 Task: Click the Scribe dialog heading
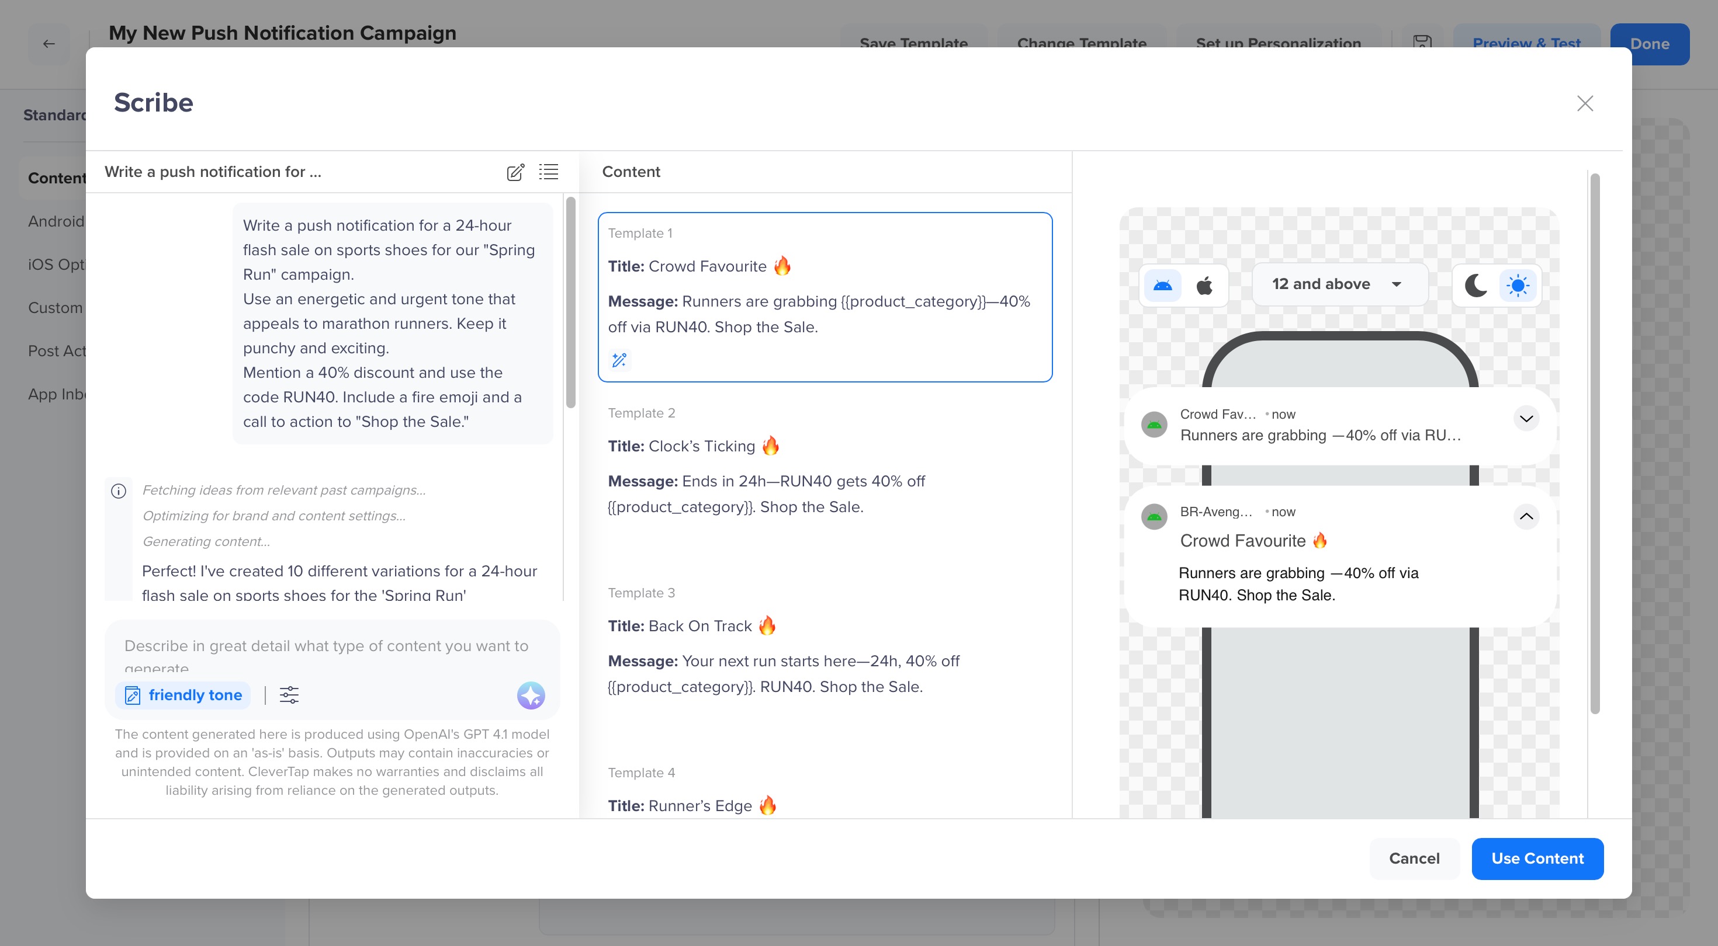(153, 103)
